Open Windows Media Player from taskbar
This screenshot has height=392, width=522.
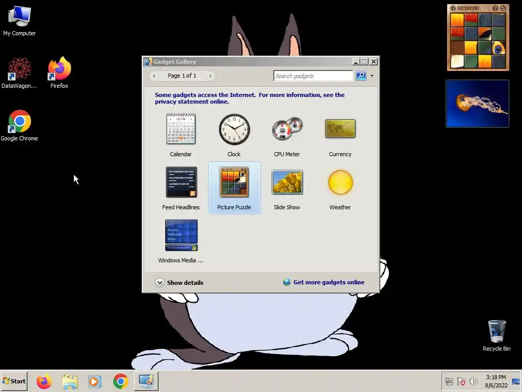pos(95,381)
